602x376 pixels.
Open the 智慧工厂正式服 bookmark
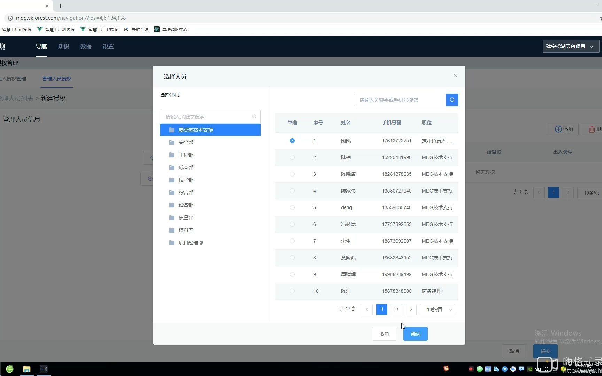[x=99, y=29]
